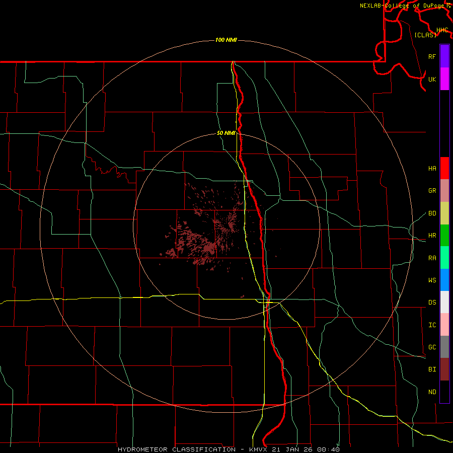Click the BD yellow legend color swatch
Screen dimensions: 453x453
(444, 213)
